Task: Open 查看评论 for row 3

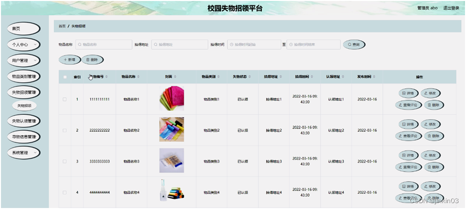Action: click(408, 167)
